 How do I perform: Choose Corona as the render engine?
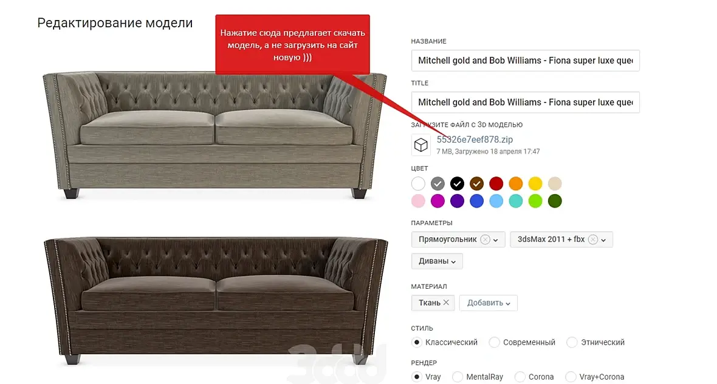(520, 377)
